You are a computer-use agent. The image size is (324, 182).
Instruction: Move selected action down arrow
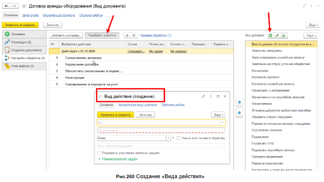134,36
